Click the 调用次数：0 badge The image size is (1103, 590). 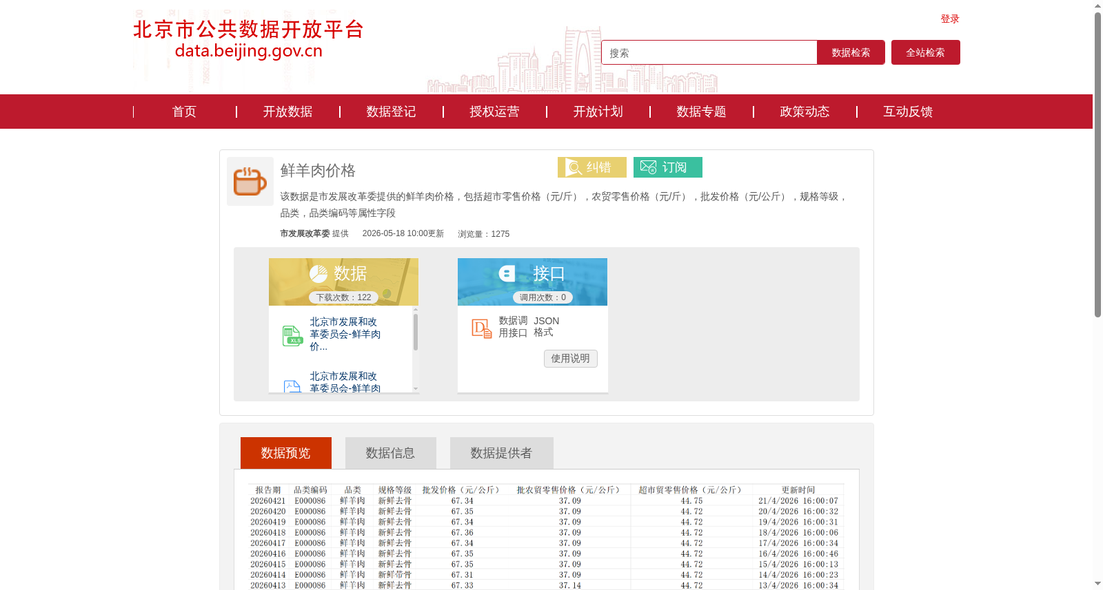(x=543, y=297)
